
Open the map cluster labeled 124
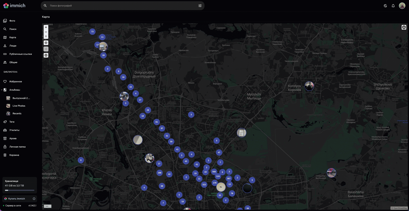pyautogui.click(x=218, y=176)
